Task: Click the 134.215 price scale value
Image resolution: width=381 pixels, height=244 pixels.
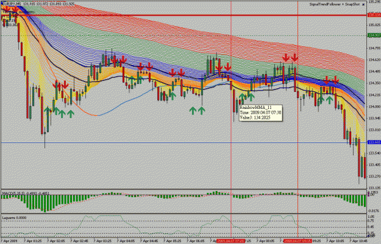Action: pos(374,95)
